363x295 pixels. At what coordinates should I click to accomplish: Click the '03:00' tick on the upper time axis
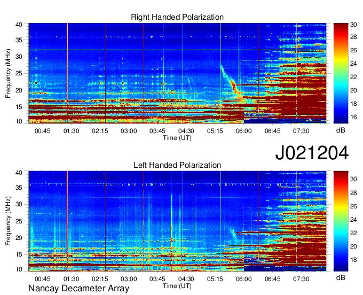[129, 131]
